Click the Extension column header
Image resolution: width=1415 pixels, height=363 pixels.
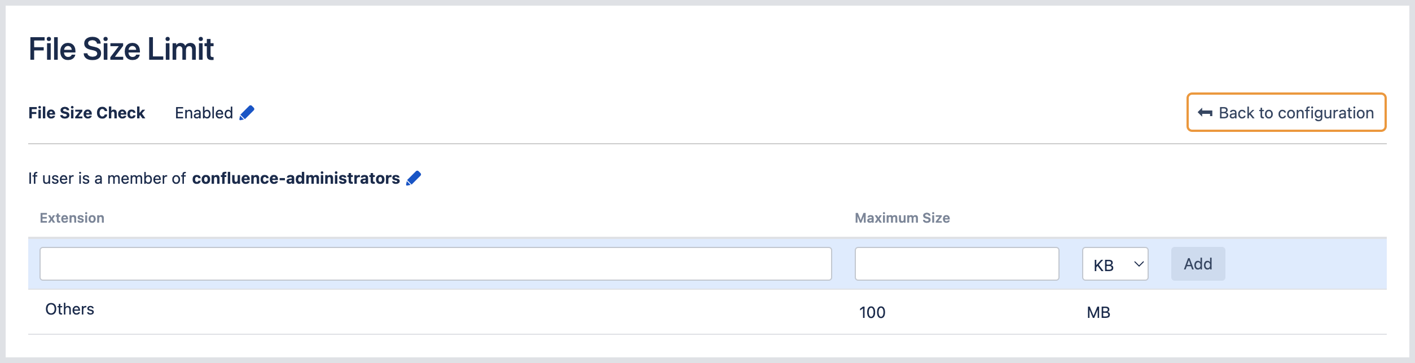pyautogui.click(x=72, y=218)
